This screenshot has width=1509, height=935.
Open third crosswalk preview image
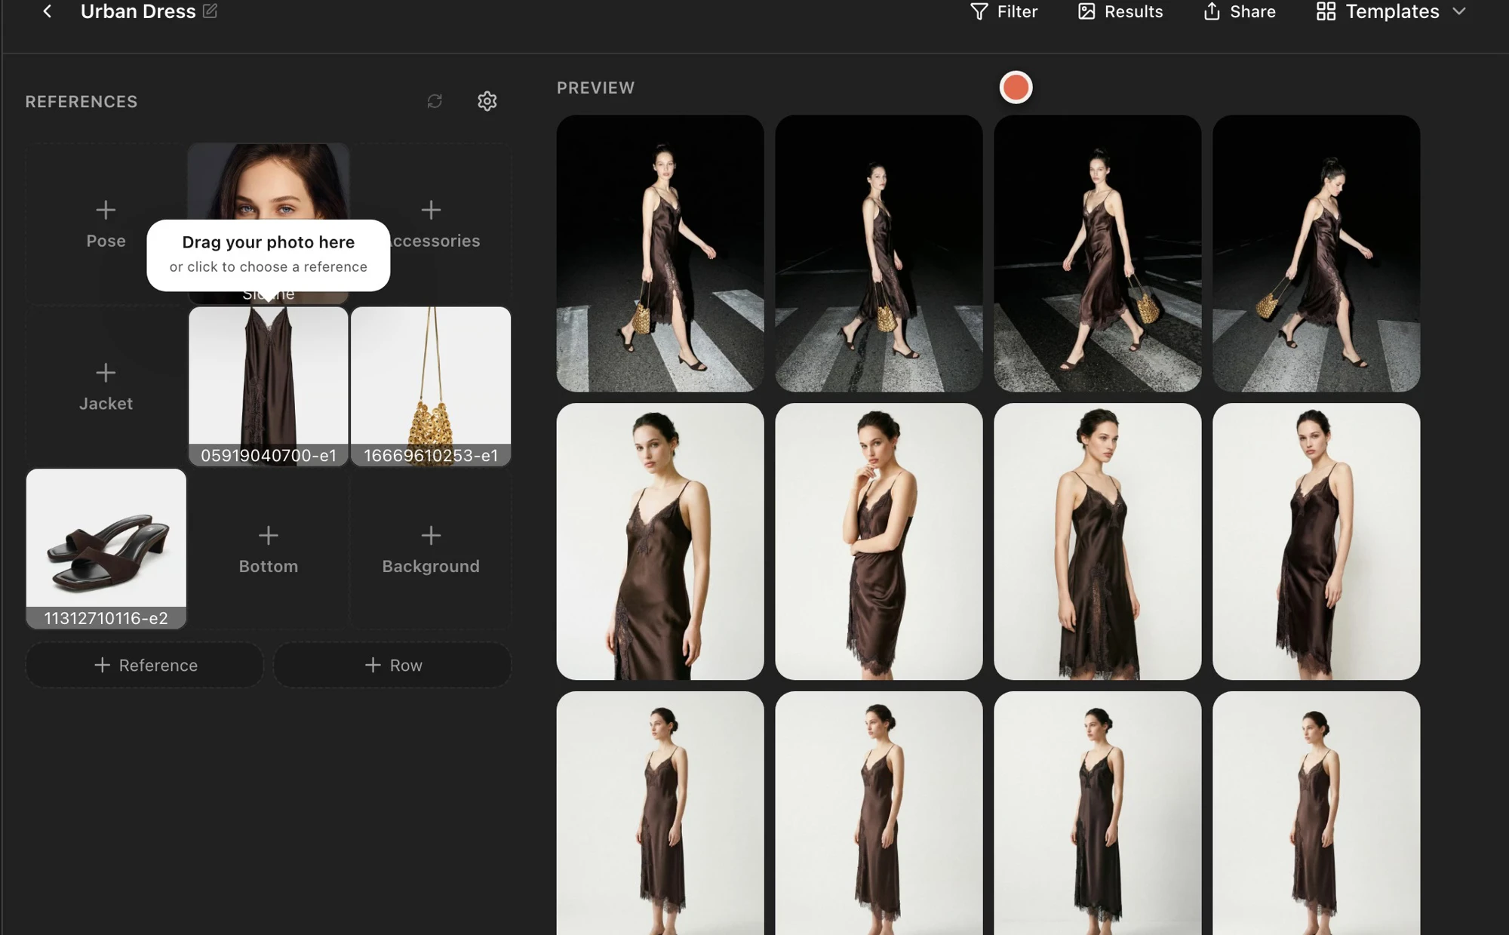[1098, 254]
